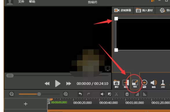Open the 音量 volume tab
The image size is (170, 112).
(153, 84)
